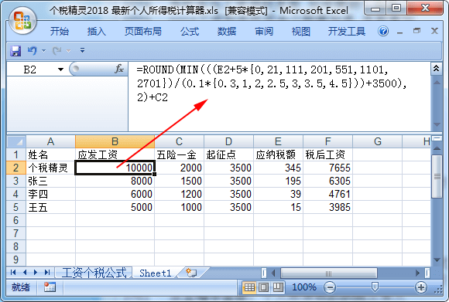Select header cell 税后工资
The height and width of the screenshot is (302, 449).
[328, 154]
